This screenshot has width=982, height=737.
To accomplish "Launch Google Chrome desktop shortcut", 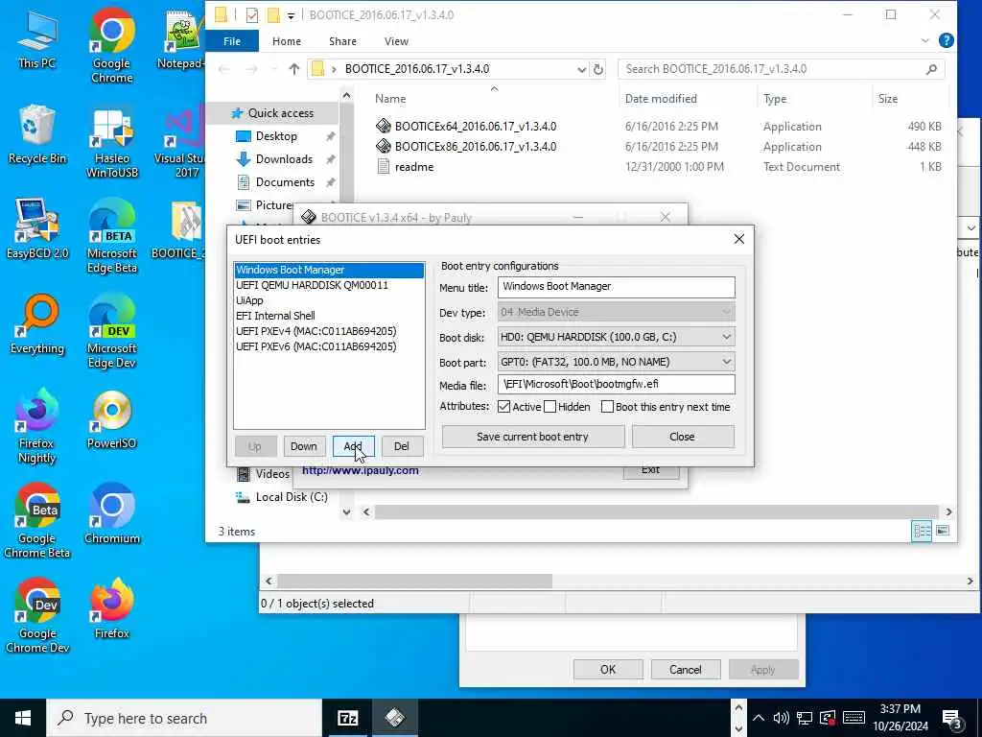I will (111, 47).
